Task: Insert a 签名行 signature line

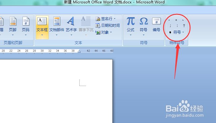Action: (106, 18)
